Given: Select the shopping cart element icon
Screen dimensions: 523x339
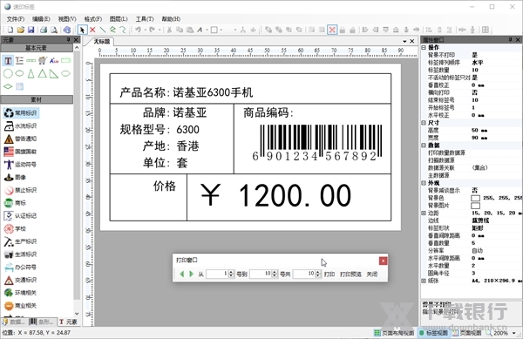Looking at the screenshot, I should (43, 61).
